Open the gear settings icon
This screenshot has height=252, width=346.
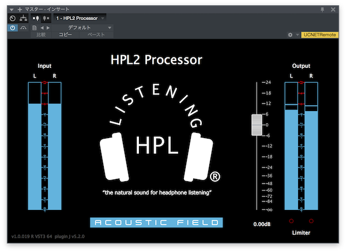(x=290, y=35)
